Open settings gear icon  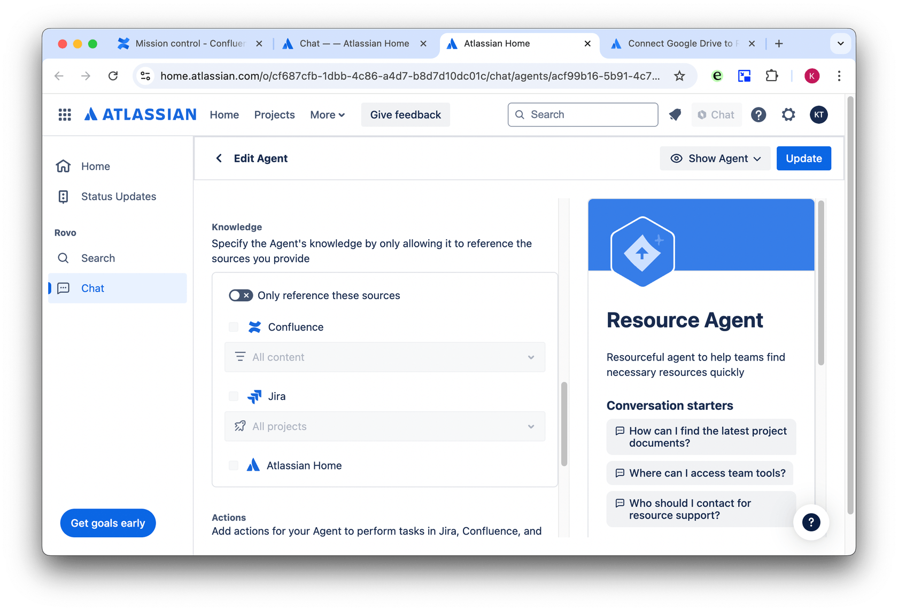pyautogui.click(x=788, y=115)
